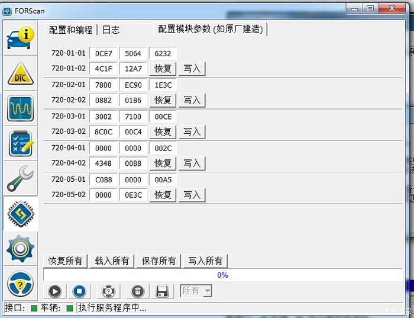This screenshot has height=318, width=414.
Task: Open the DTC trouble codes section
Action: pos(20,73)
